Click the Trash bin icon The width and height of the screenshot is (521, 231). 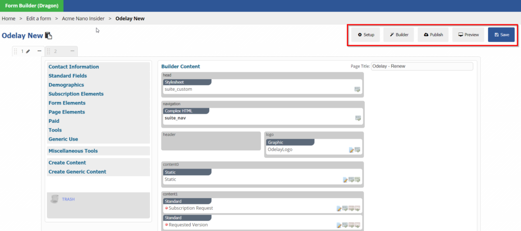click(54, 199)
